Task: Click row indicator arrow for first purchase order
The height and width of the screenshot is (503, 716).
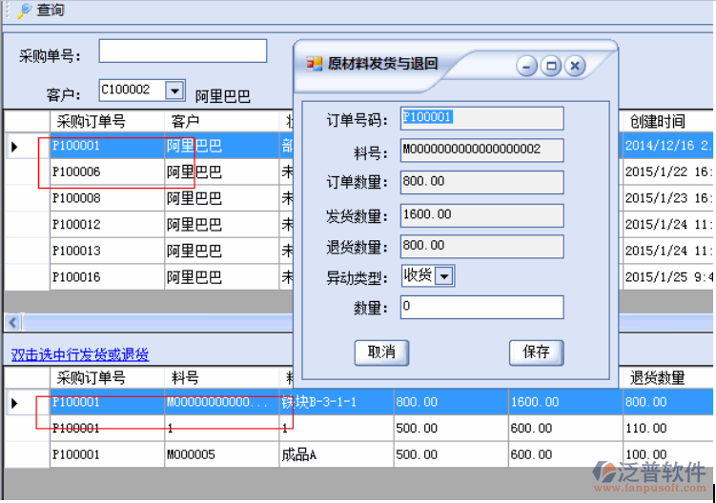Action: pos(14,147)
